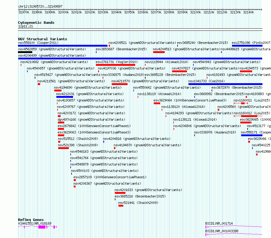The width and height of the screenshot is (271, 238).
Task: Open dgv497n166 gnomAD variant label
Action: point(91,119)
